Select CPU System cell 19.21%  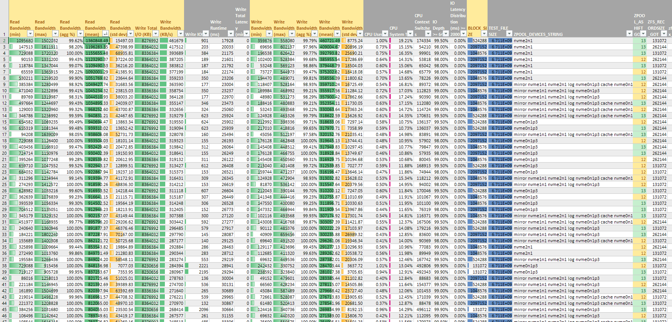click(x=401, y=41)
